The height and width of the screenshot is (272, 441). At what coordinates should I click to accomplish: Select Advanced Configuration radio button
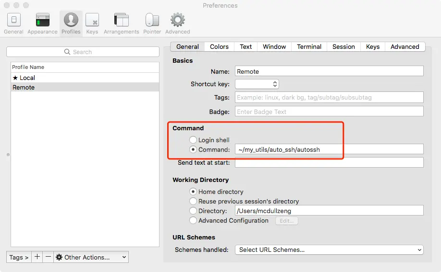pos(193,220)
